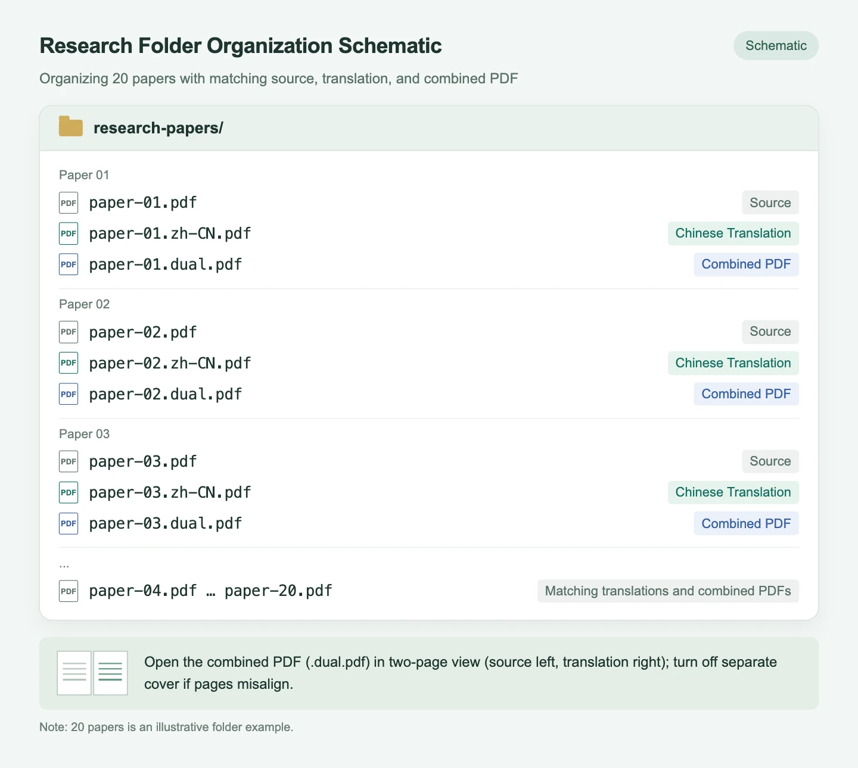Click PDF icon beside paper-01.pdf
Viewport: 858px width, 768px height.
click(x=69, y=203)
